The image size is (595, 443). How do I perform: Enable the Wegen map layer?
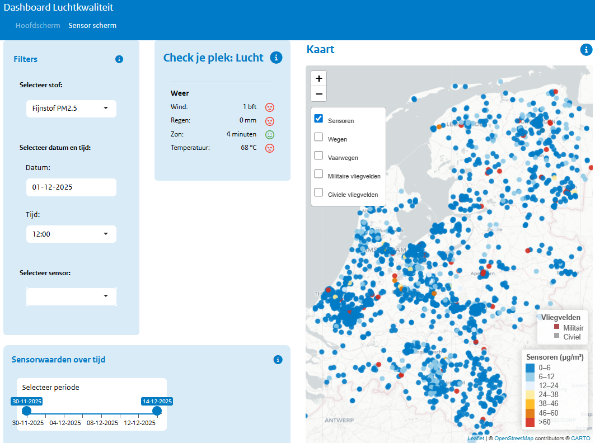(x=318, y=137)
